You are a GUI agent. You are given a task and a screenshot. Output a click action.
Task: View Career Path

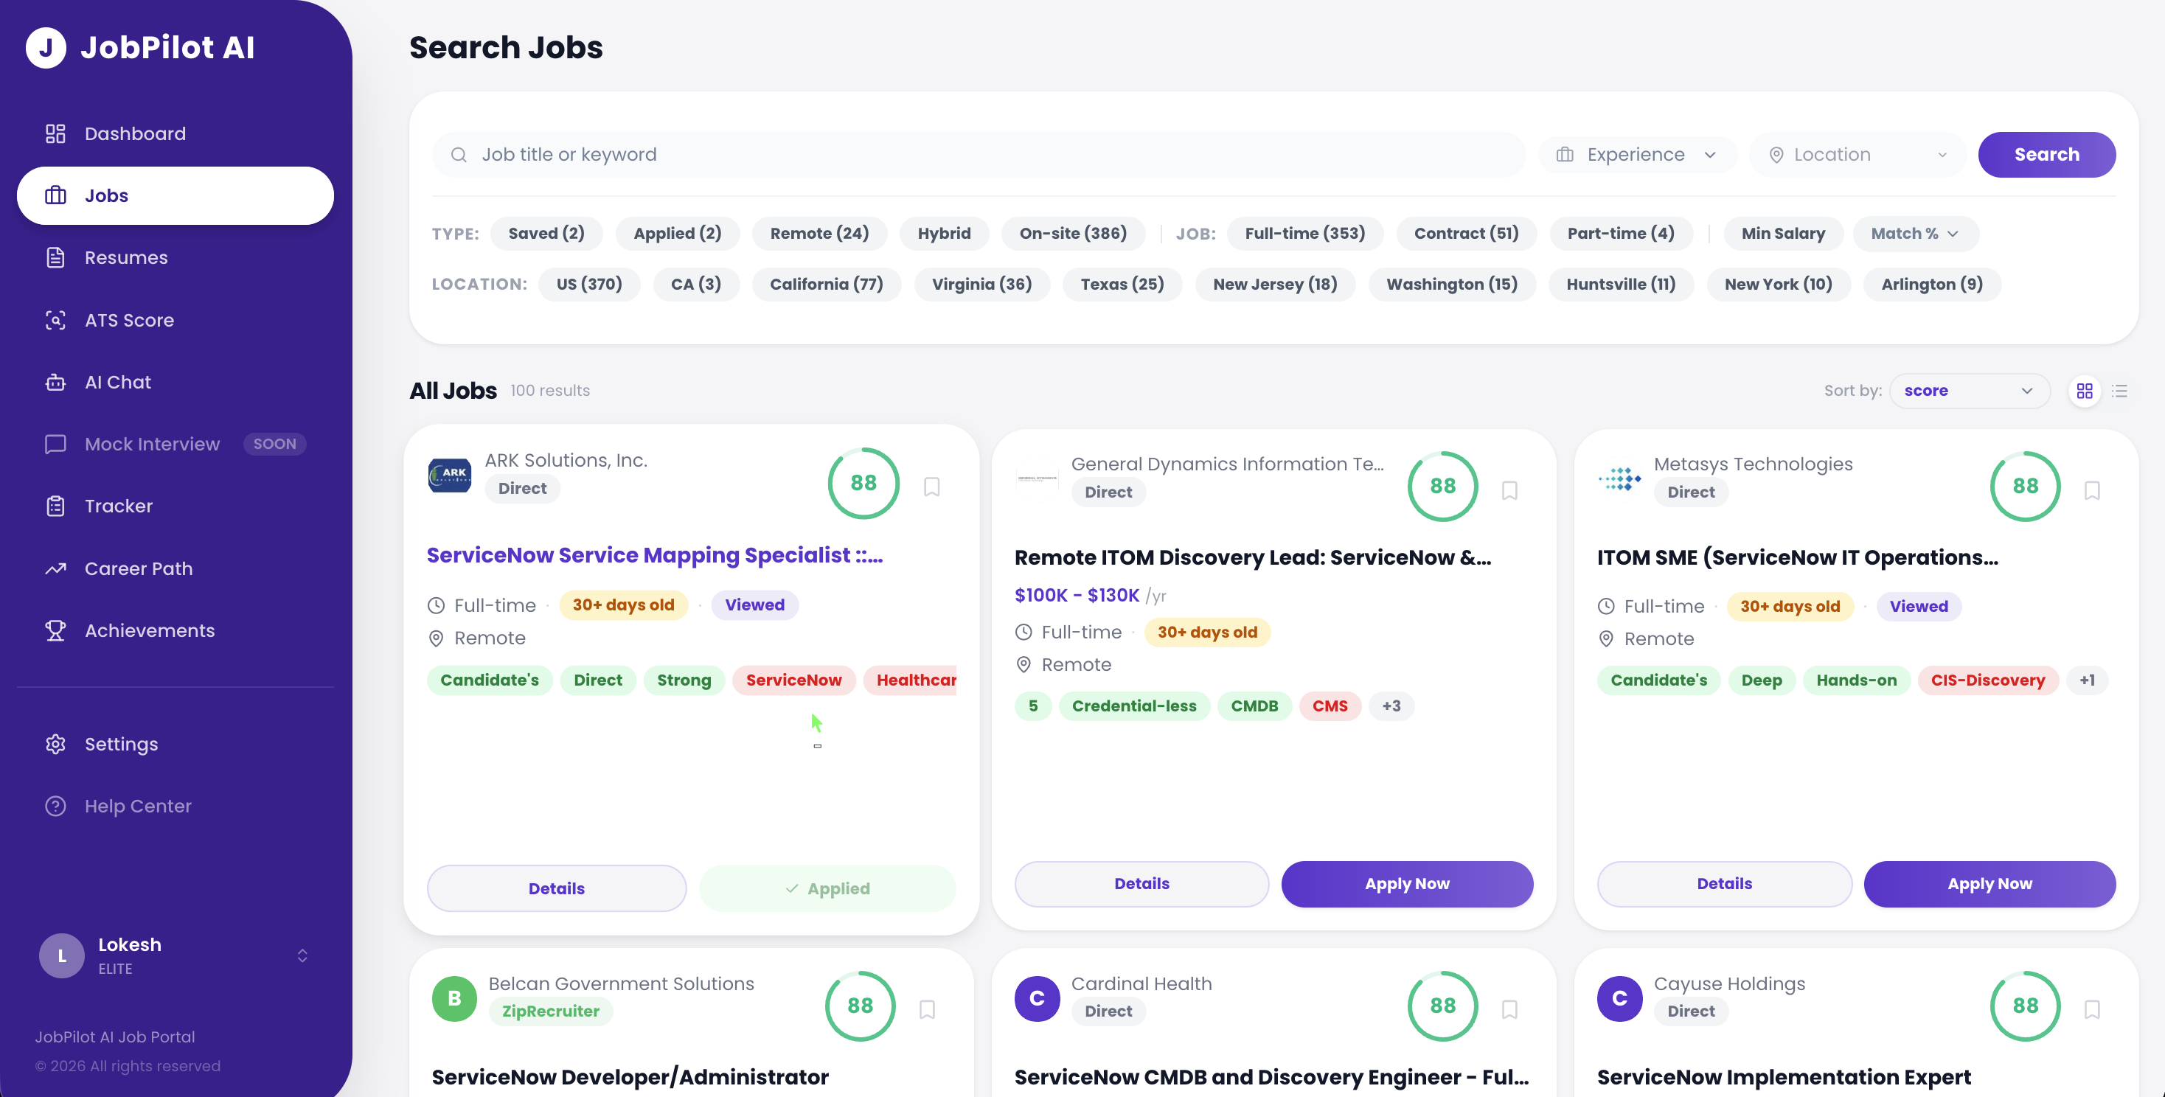pyautogui.click(x=175, y=568)
